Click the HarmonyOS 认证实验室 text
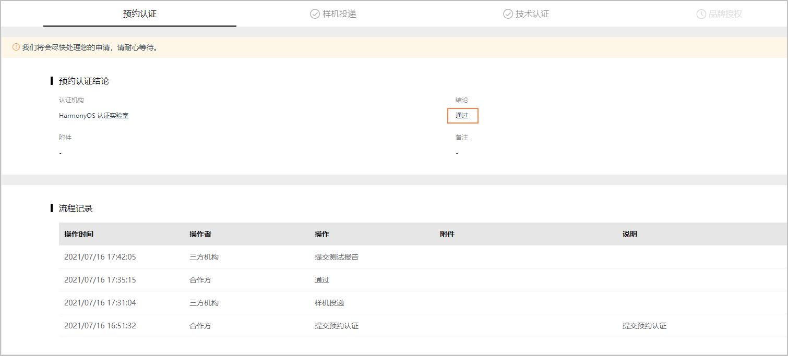 (94, 115)
